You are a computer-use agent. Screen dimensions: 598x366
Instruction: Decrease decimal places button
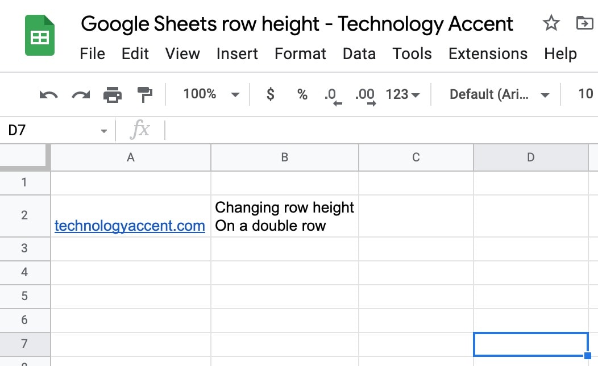pyautogui.click(x=333, y=96)
